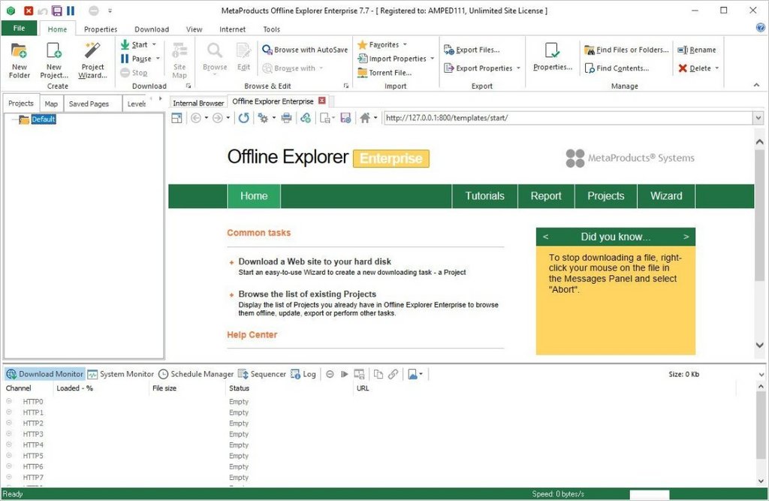
Task: Open browser settings gear
Action: click(263, 118)
